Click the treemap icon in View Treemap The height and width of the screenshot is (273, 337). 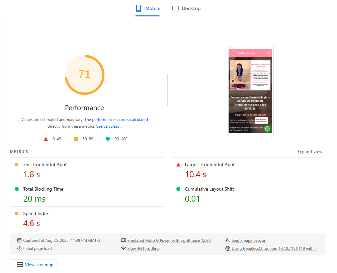[20, 265]
